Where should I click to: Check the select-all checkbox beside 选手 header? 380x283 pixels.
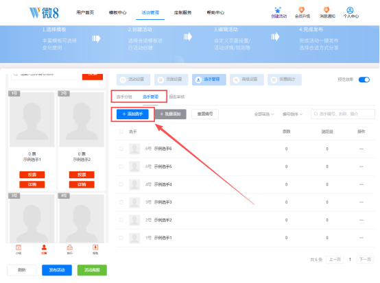tap(121, 132)
